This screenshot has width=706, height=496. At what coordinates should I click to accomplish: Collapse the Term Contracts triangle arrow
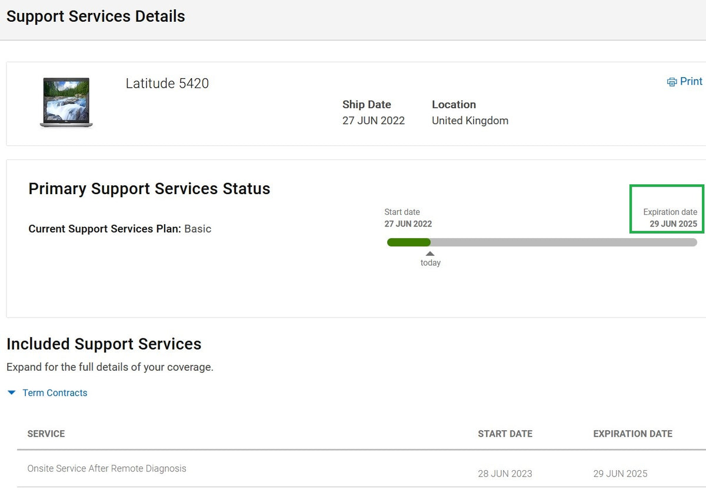click(12, 392)
